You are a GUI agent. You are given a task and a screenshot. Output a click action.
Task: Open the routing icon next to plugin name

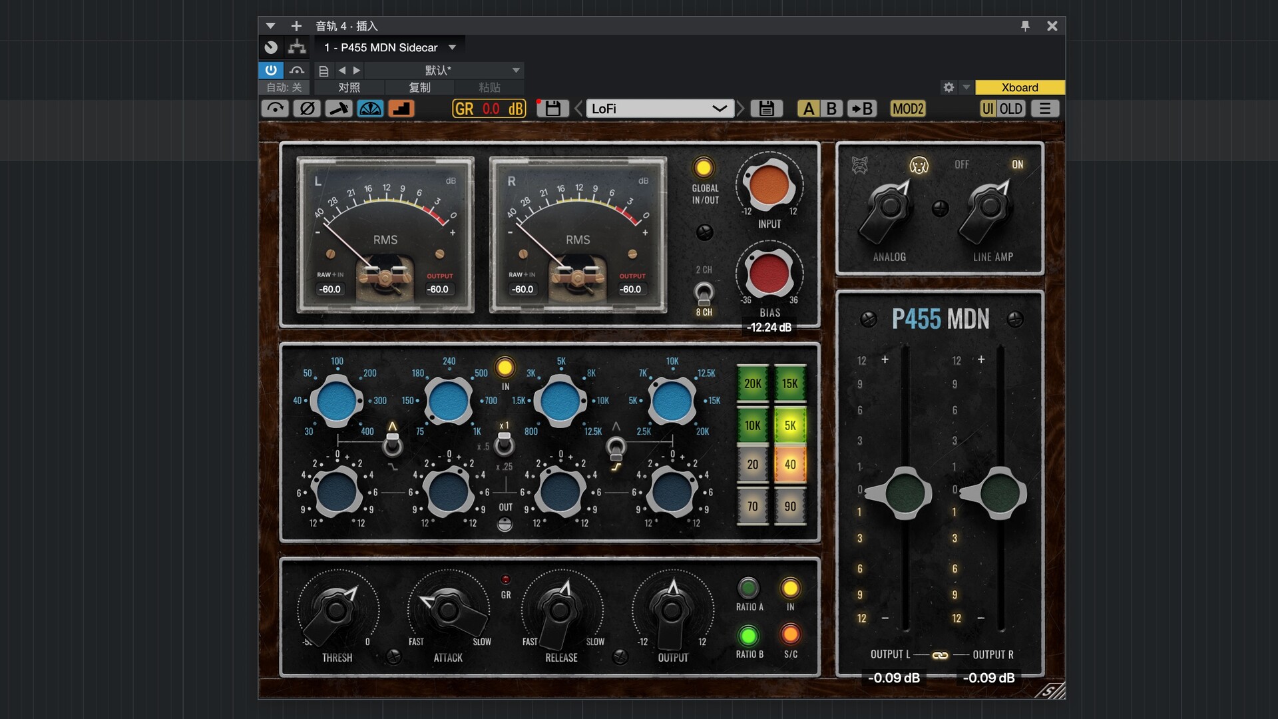pyautogui.click(x=297, y=47)
